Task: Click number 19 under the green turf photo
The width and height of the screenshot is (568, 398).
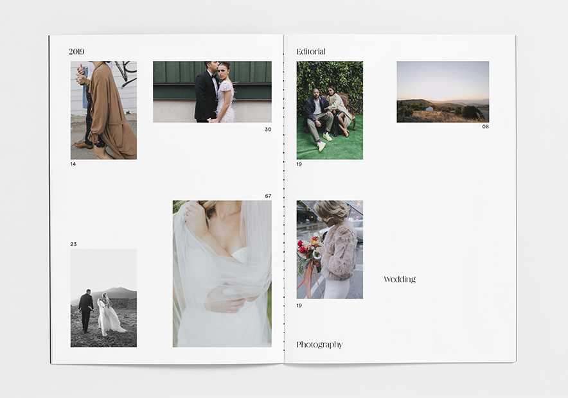Action: point(299,164)
